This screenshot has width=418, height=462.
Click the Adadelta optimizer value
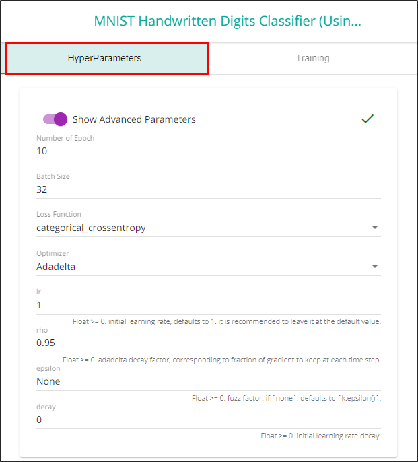click(56, 266)
